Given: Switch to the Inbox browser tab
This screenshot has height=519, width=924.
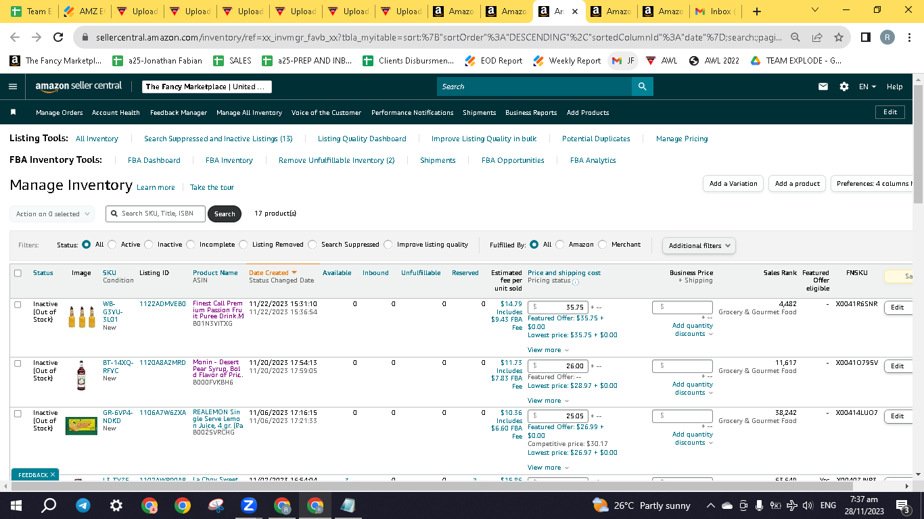Looking at the screenshot, I should pyautogui.click(x=717, y=11).
